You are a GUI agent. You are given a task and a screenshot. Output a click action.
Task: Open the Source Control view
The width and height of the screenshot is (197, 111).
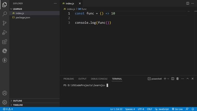[x=5, y=23]
